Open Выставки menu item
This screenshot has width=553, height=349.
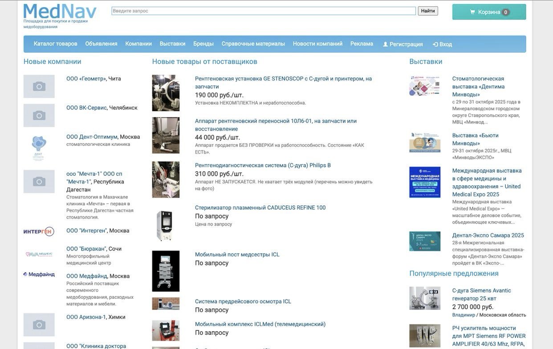pyautogui.click(x=172, y=44)
